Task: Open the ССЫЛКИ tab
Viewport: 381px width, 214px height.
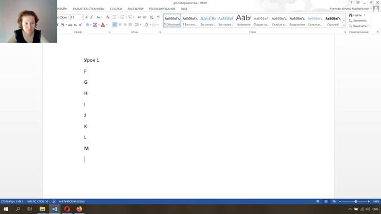Action: click(x=116, y=9)
